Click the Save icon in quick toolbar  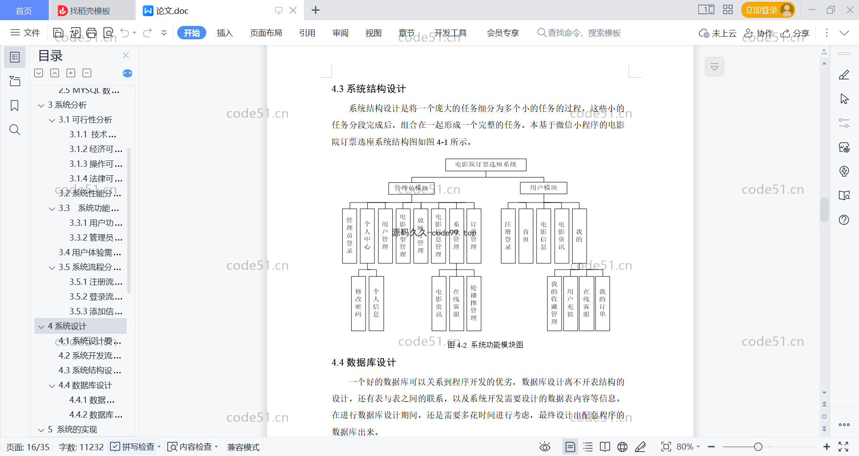pyautogui.click(x=58, y=33)
